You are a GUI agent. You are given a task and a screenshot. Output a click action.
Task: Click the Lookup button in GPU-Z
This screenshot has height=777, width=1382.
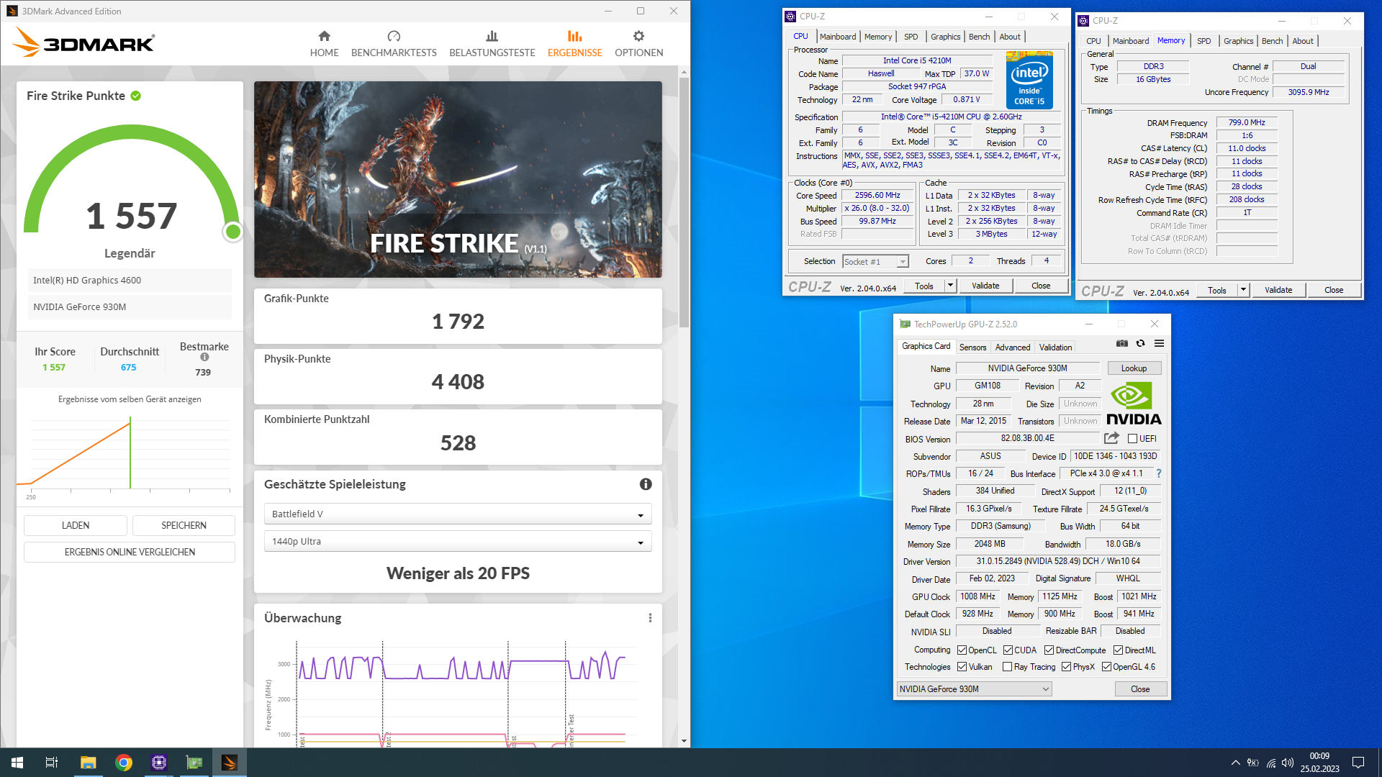(x=1134, y=368)
